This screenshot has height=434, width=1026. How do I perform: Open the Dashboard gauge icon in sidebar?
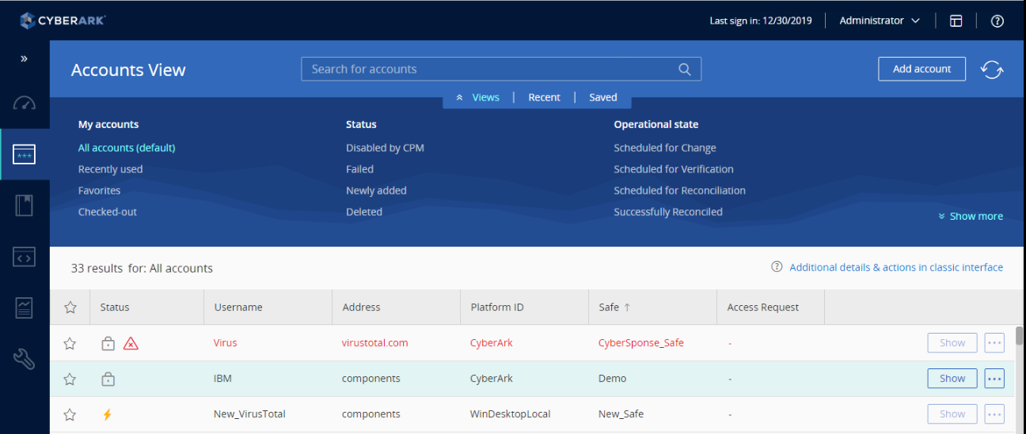pyautogui.click(x=25, y=104)
